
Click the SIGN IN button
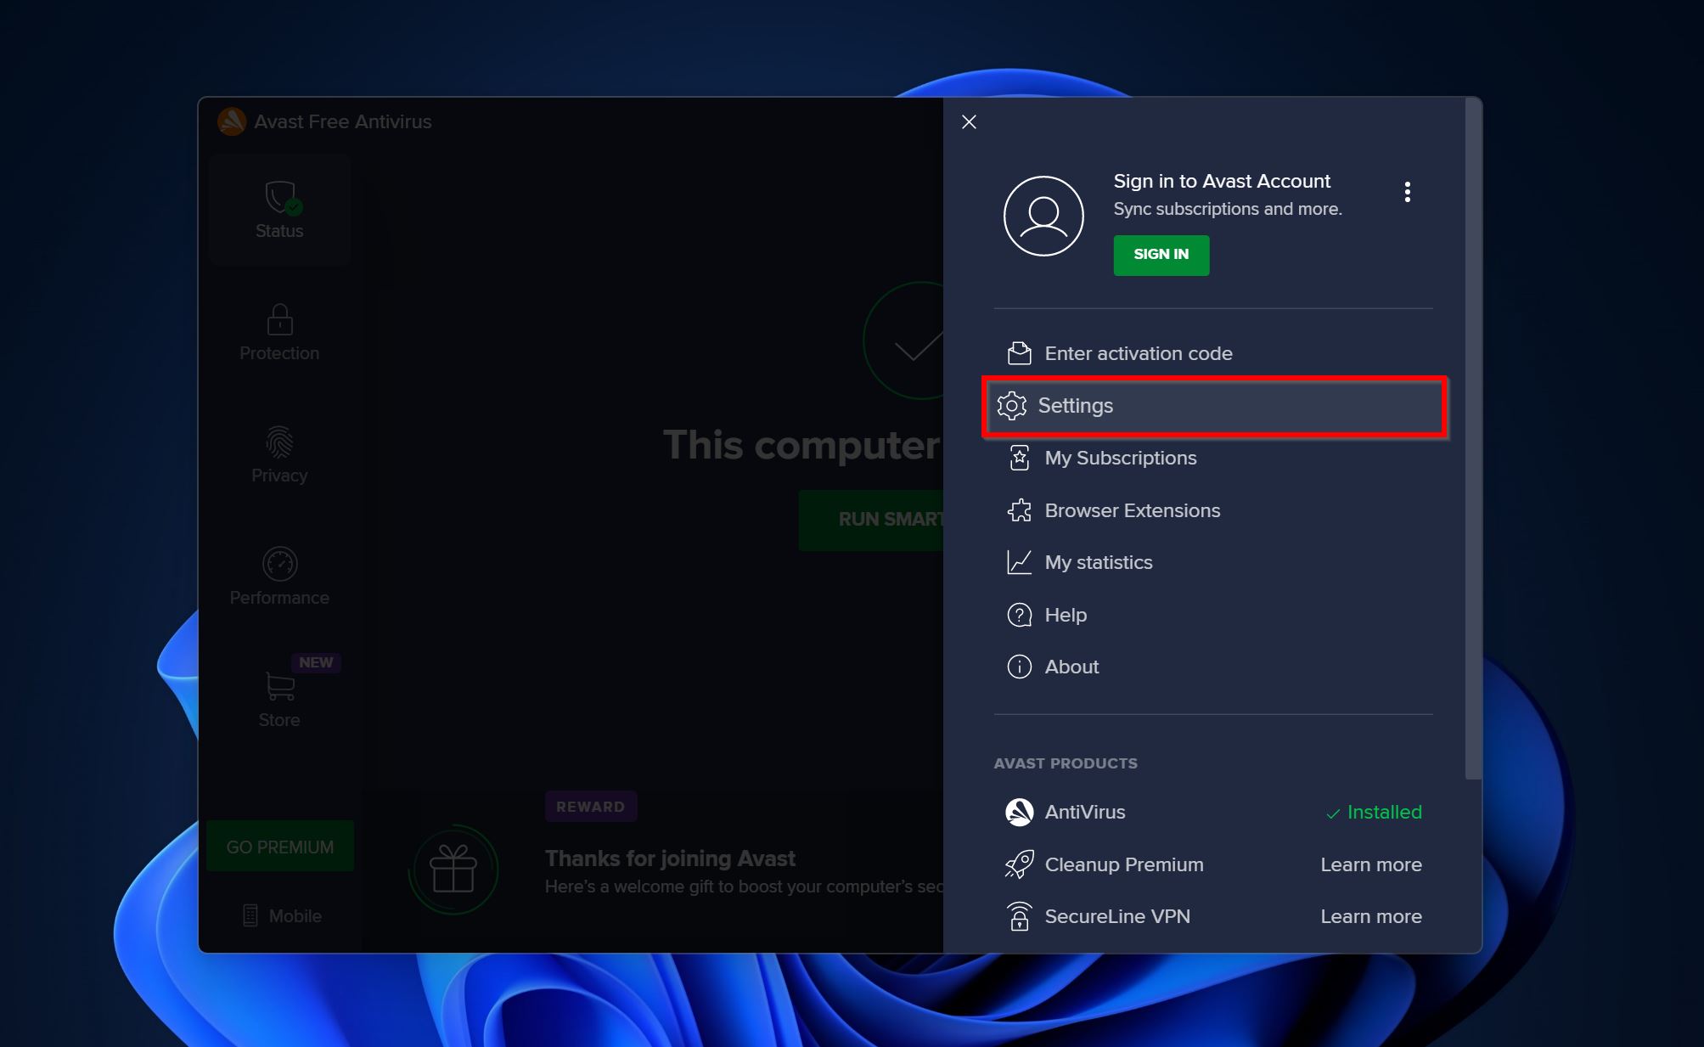pos(1161,253)
